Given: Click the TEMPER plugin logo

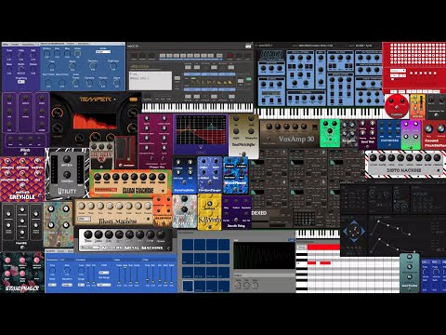Looking at the screenshot, I should [x=95, y=100].
